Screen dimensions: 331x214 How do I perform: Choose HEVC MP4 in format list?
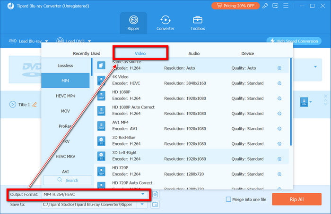(65, 96)
